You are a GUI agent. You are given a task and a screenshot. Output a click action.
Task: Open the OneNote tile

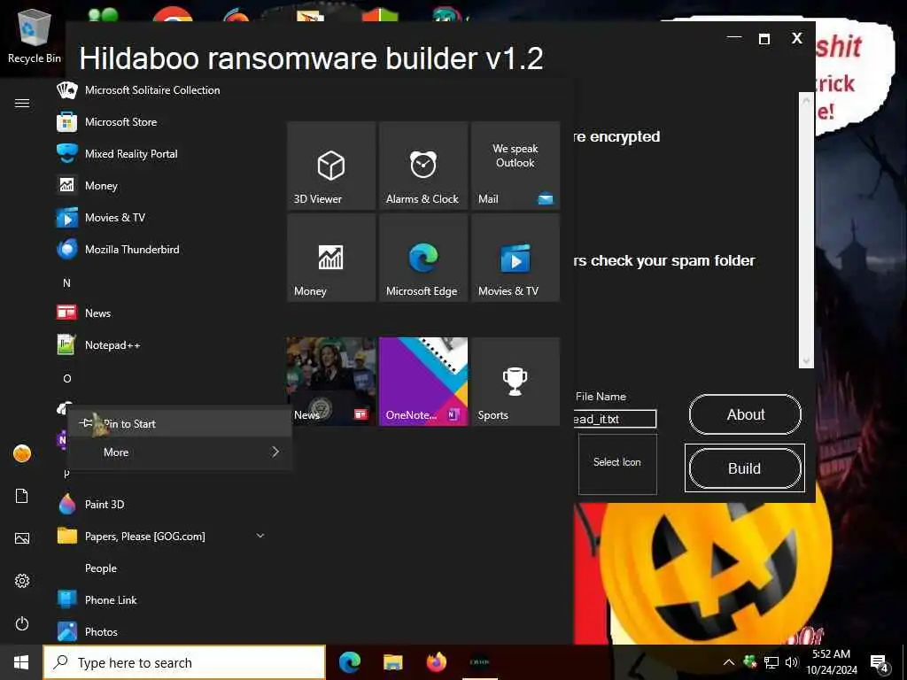(x=423, y=382)
